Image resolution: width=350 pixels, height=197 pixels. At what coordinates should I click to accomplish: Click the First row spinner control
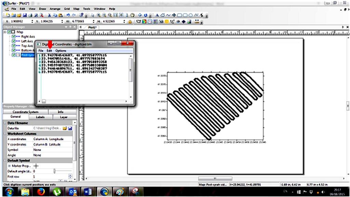click(x=70, y=177)
